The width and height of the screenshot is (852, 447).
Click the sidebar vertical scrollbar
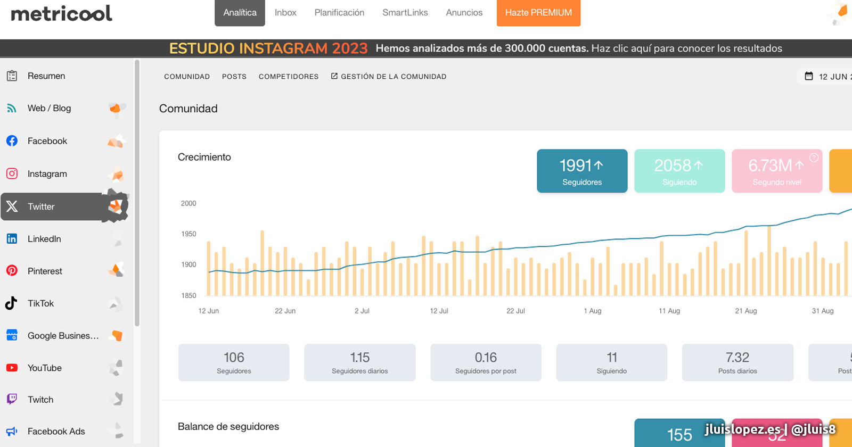(x=137, y=192)
